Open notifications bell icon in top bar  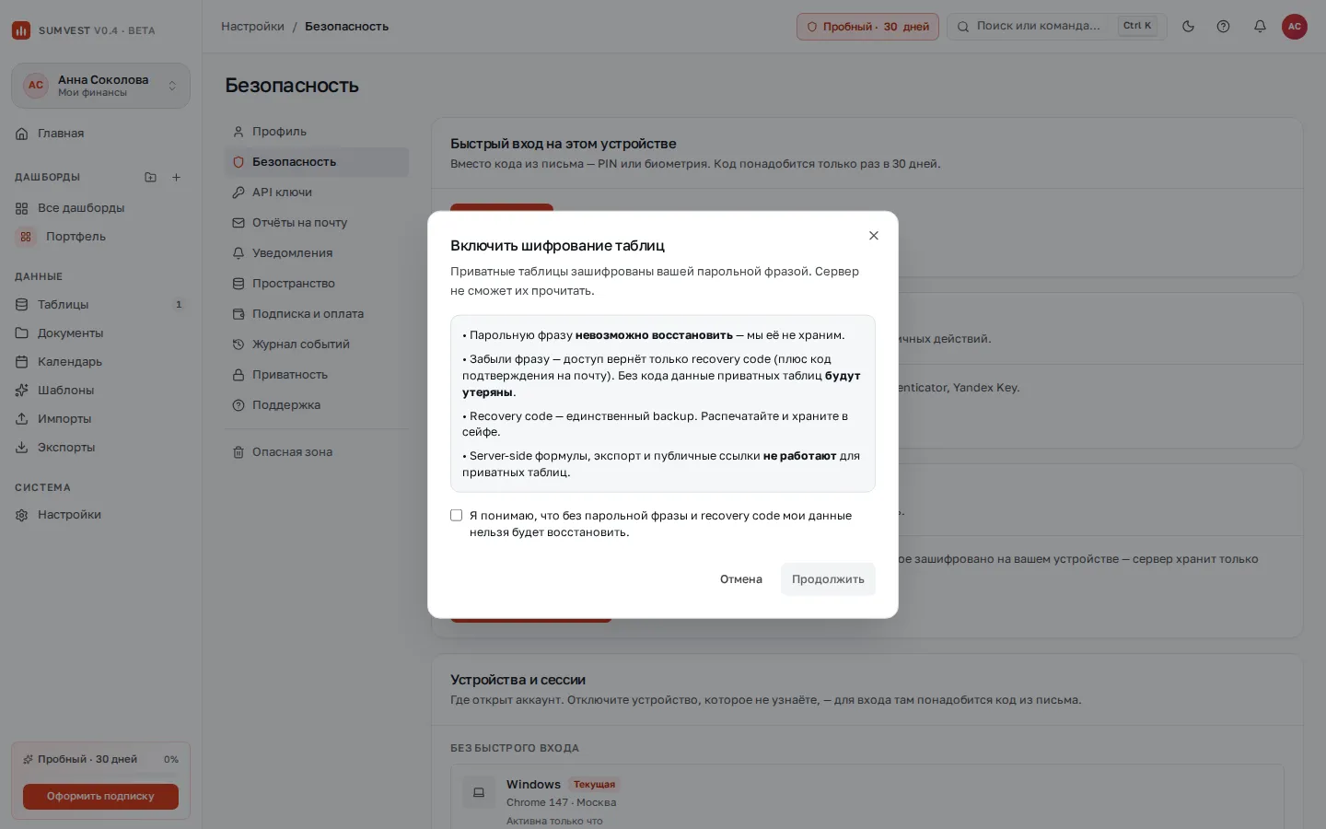1260,27
